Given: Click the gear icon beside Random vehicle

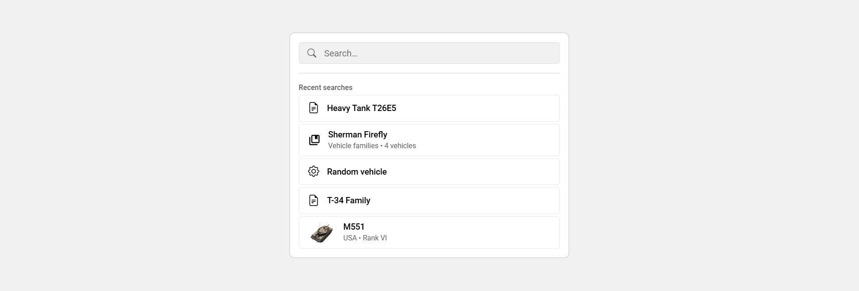Looking at the screenshot, I should (314, 171).
